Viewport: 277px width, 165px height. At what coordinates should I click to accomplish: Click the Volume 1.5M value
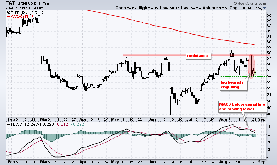pos(215,8)
